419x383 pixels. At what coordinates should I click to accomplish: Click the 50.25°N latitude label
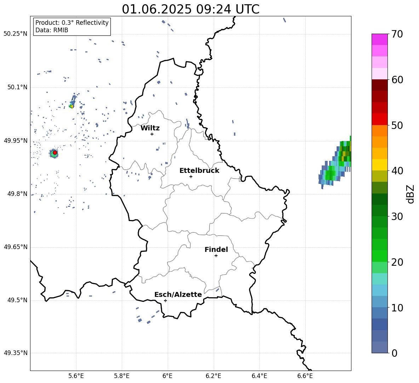pos(16,34)
